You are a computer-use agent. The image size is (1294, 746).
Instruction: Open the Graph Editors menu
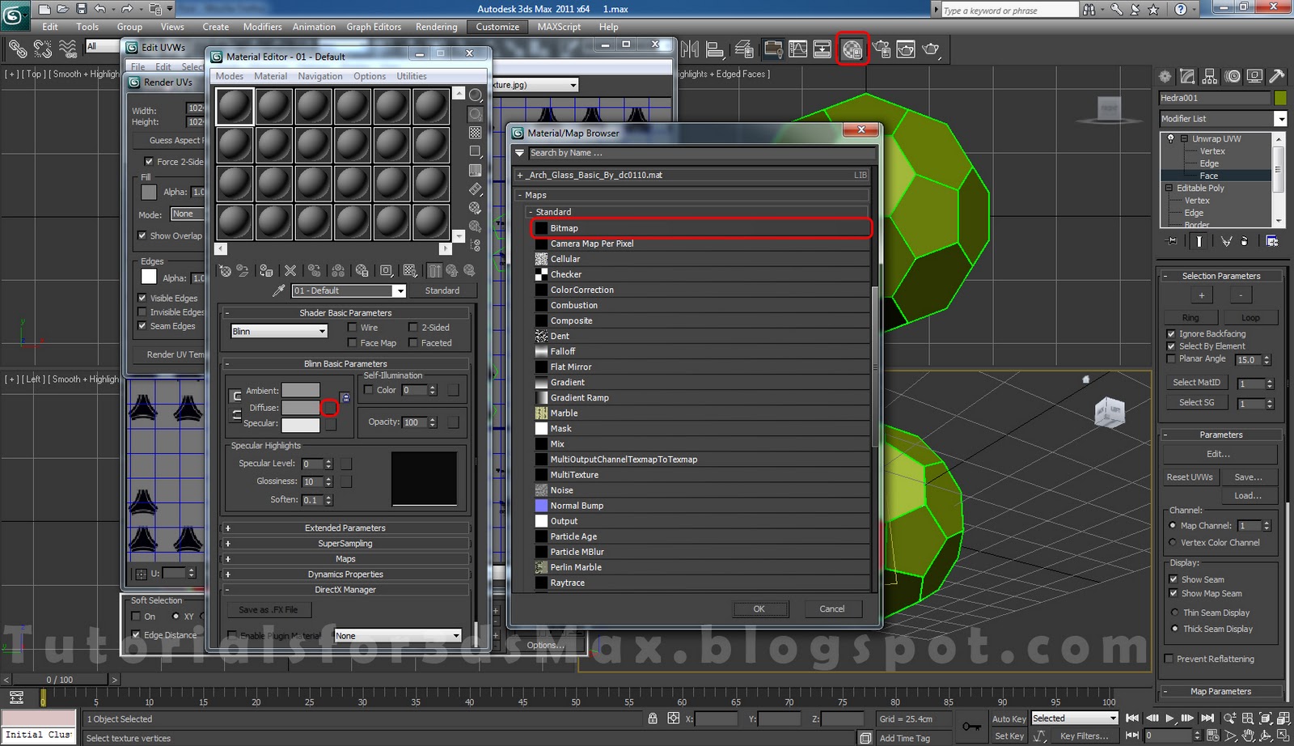click(x=374, y=27)
